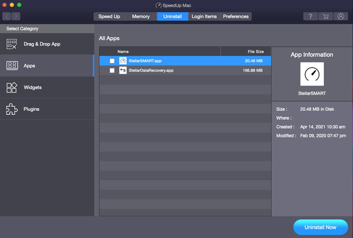Select the Widgets category label

point(33,87)
